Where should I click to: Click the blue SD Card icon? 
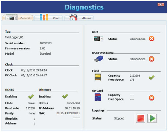click(x=98, y=97)
